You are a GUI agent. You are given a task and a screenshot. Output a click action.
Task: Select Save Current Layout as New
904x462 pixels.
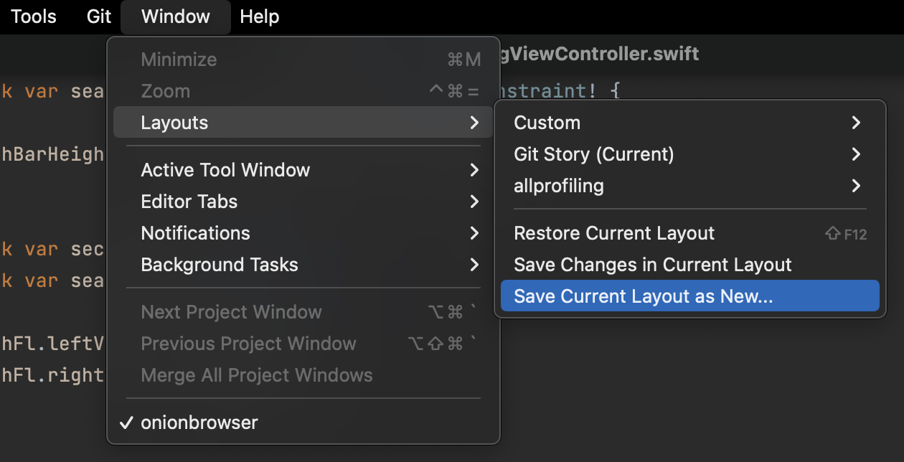pyautogui.click(x=689, y=296)
